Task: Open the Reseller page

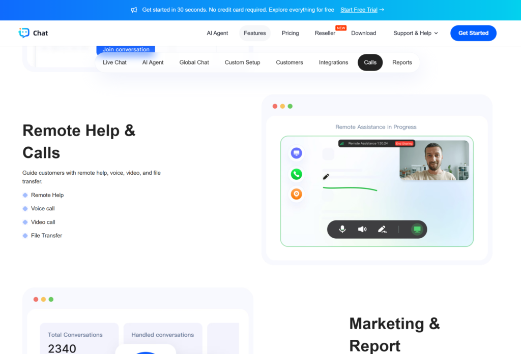Action: click(x=325, y=33)
